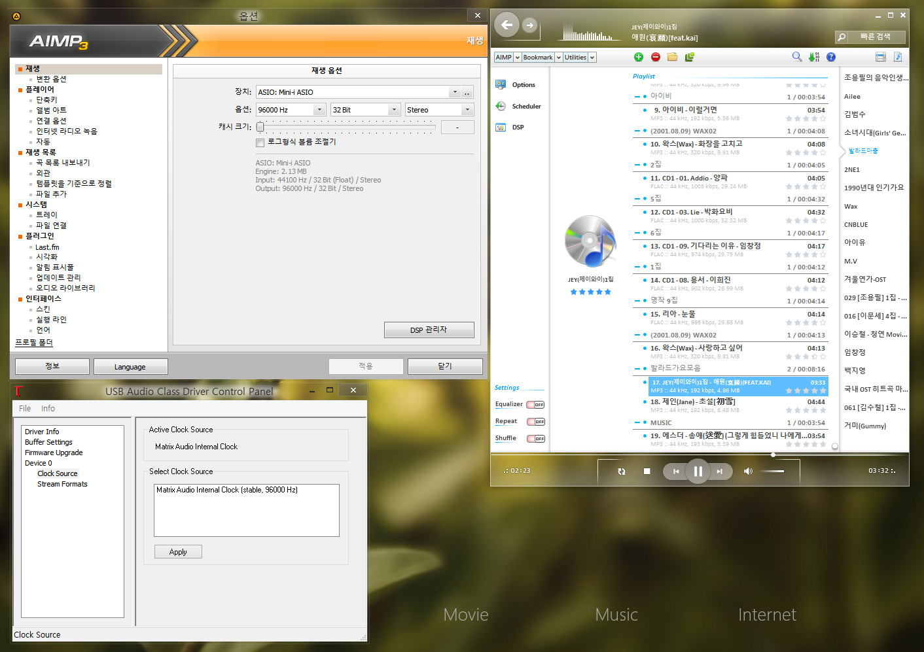The image size is (924, 652).
Task: Open the 프로필 폴더 link
Action: click(34, 343)
